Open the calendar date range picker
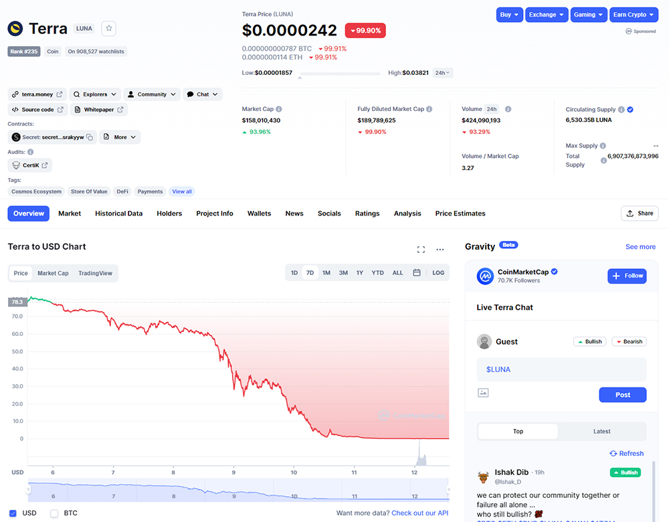This screenshot has height=522, width=669. [417, 273]
